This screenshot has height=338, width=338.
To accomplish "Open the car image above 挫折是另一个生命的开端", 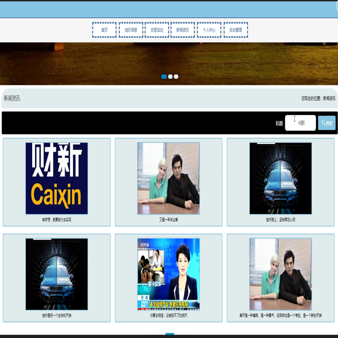I will coord(57,274).
